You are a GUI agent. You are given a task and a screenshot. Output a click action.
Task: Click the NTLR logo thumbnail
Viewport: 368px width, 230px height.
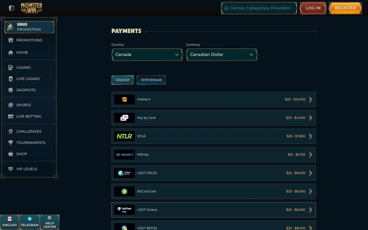point(125,136)
